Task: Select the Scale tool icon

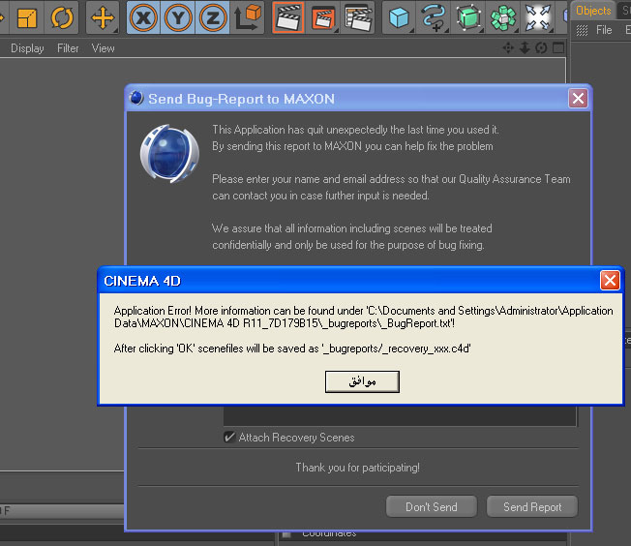Action: tap(27, 18)
